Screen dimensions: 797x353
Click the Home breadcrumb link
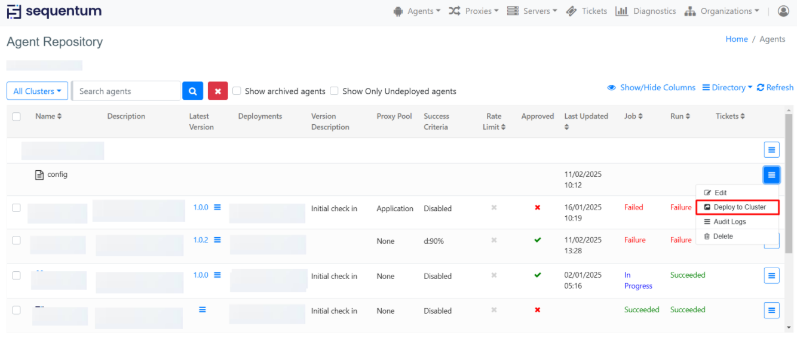point(736,39)
